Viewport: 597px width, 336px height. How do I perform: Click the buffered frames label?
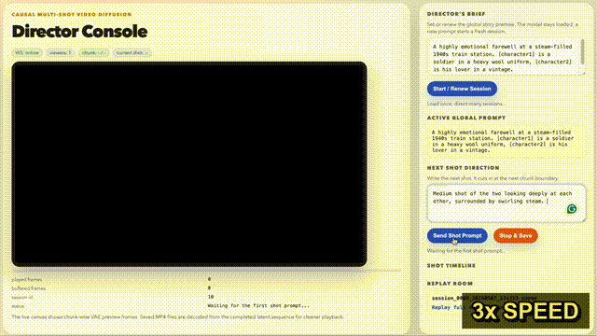tap(29, 288)
